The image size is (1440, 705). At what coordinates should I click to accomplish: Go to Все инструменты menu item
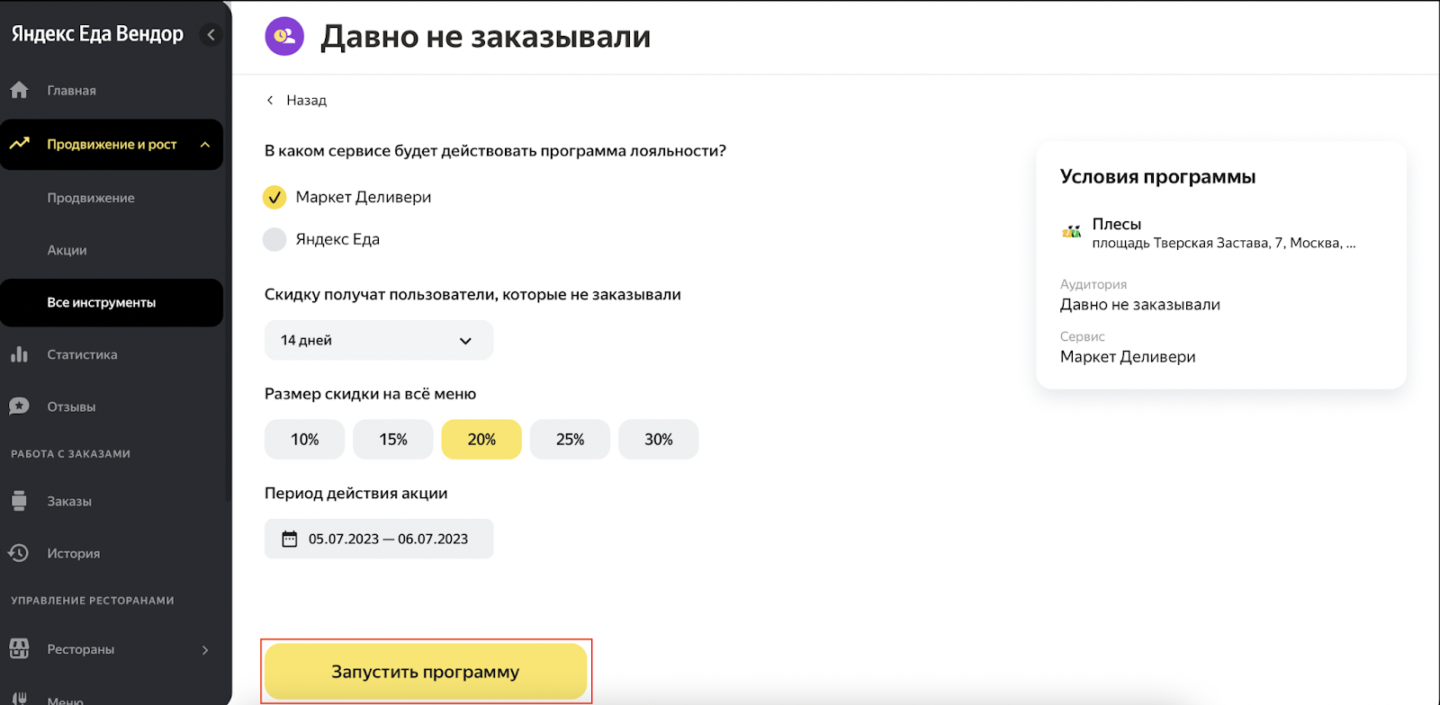102,303
